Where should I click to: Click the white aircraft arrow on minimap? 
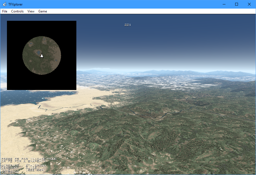pos(42,56)
